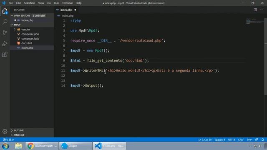Open the Extensions view
The image size is (267, 150).
tap(5, 55)
